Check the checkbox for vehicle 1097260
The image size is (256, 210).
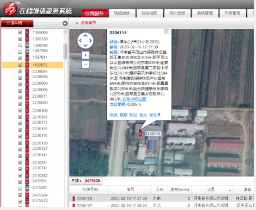(21, 52)
